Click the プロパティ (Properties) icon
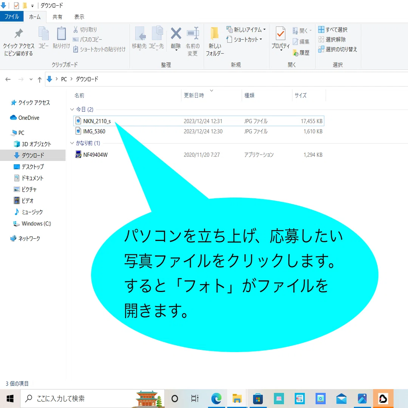Image resolution: width=408 pixels, height=408 pixels. tap(280, 33)
